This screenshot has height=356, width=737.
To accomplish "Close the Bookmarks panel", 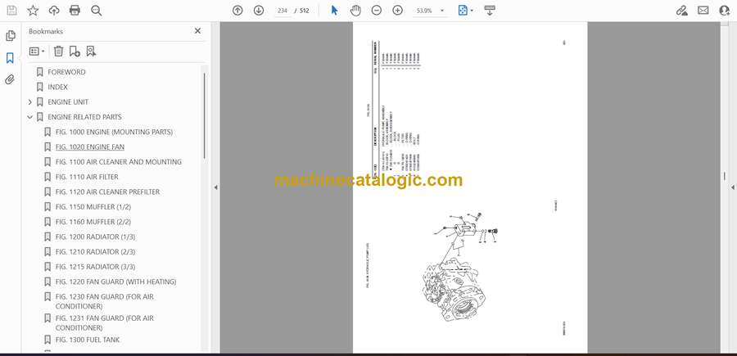I will click(197, 31).
